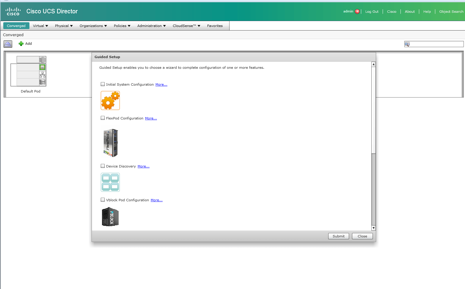
Task: Close the Guided Setup dialog
Action: [362, 236]
